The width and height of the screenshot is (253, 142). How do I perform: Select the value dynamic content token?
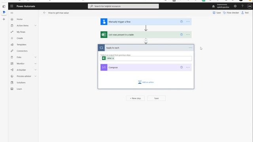[x=108, y=58]
